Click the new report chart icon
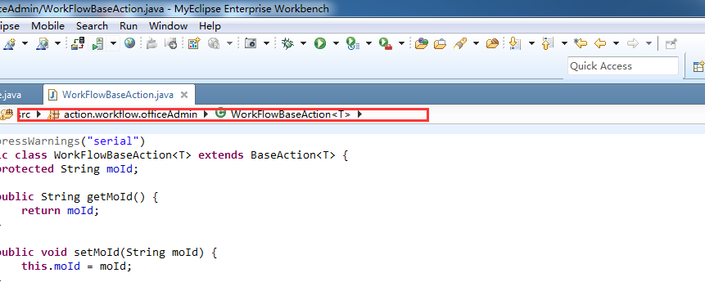The height and width of the screenshot is (300, 705). [194, 43]
